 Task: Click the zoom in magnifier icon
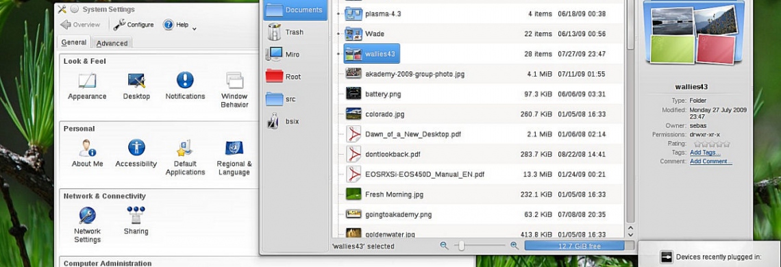(515, 246)
